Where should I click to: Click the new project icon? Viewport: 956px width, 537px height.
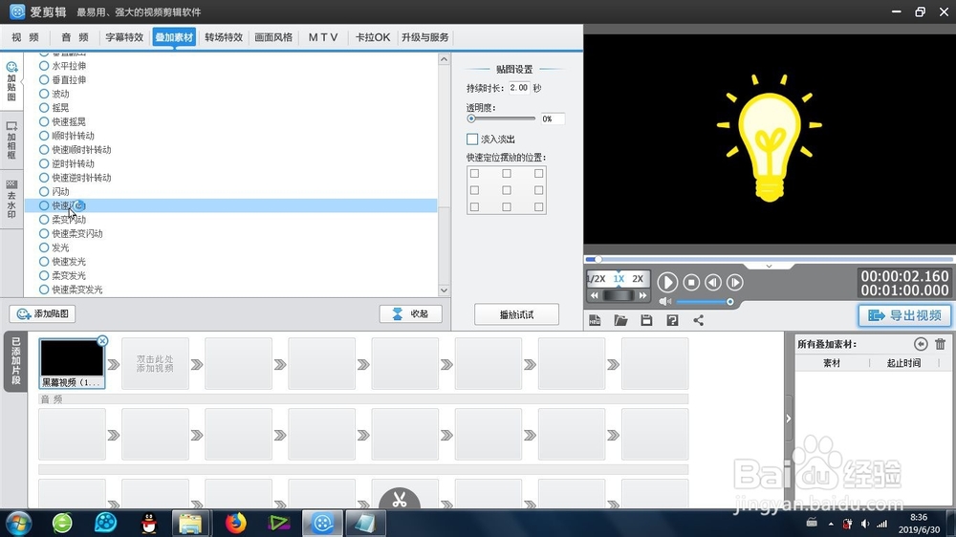pos(595,320)
